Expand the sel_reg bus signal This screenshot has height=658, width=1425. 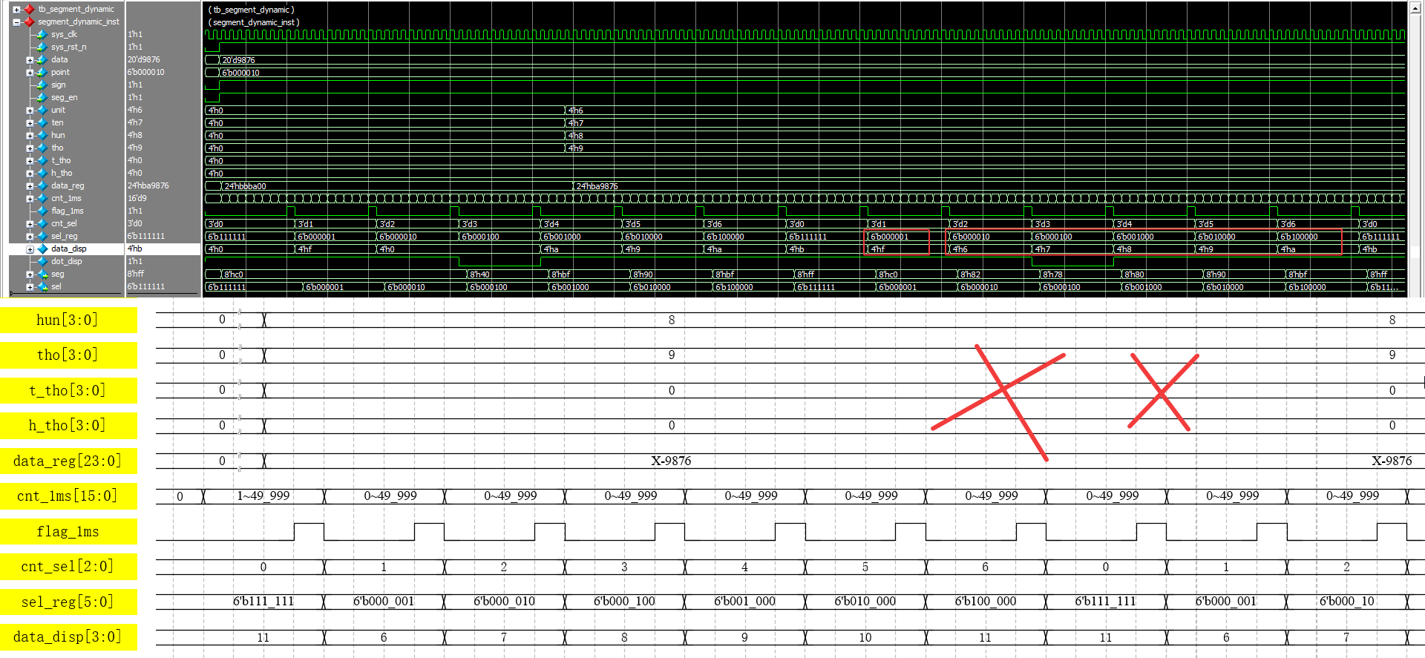(x=30, y=237)
